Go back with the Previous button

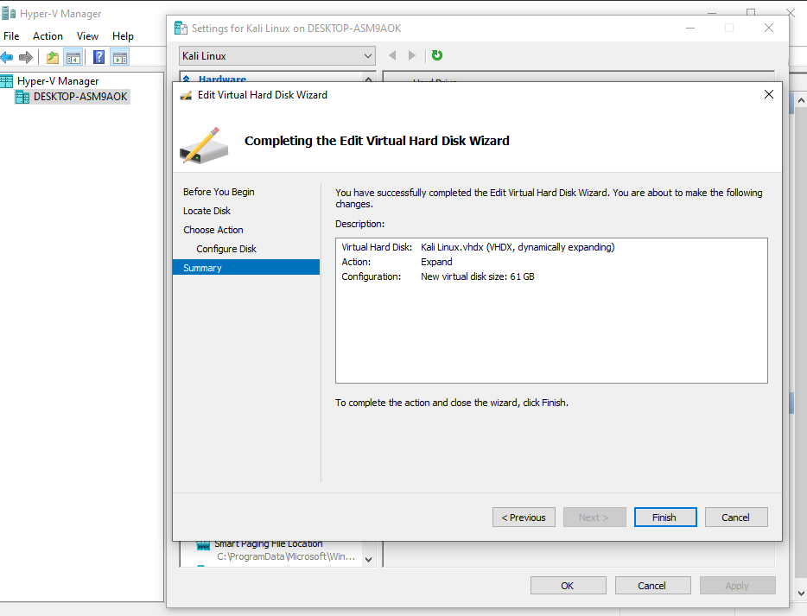click(x=524, y=518)
